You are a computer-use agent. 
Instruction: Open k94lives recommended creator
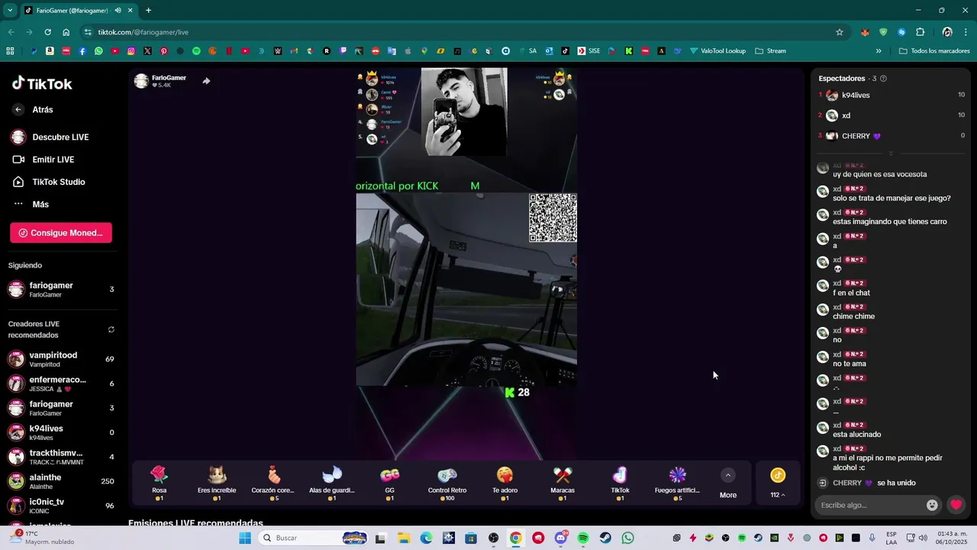(61, 432)
